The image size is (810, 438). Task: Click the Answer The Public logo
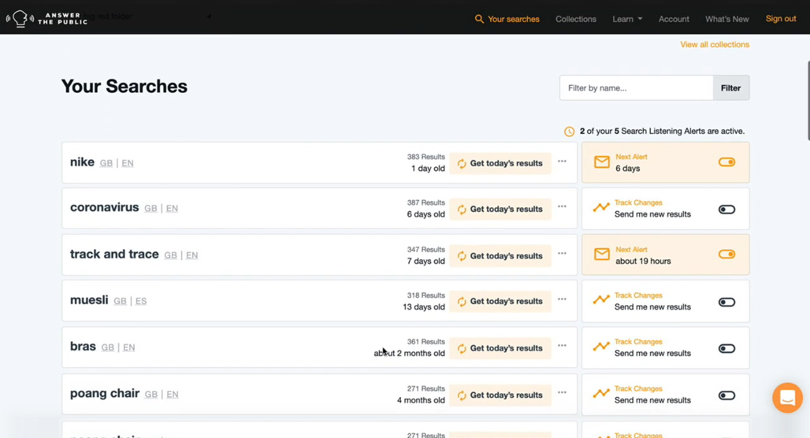pos(46,19)
